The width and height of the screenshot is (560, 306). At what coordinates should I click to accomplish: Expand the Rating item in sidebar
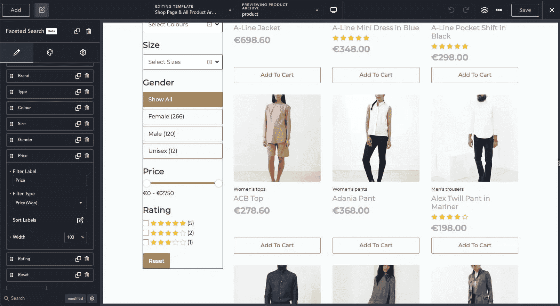click(x=50, y=259)
